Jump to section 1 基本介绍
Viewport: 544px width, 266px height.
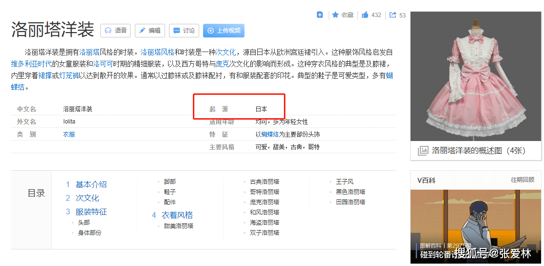pyautogui.click(x=91, y=184)
